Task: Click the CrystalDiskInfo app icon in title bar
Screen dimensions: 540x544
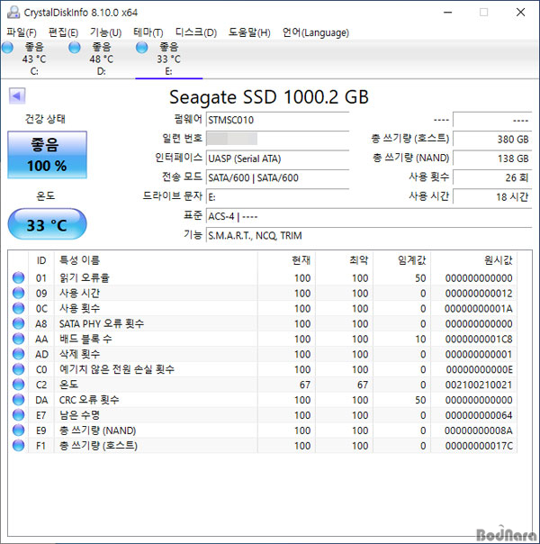Action: pyautogui.click(x=13, y=13)
